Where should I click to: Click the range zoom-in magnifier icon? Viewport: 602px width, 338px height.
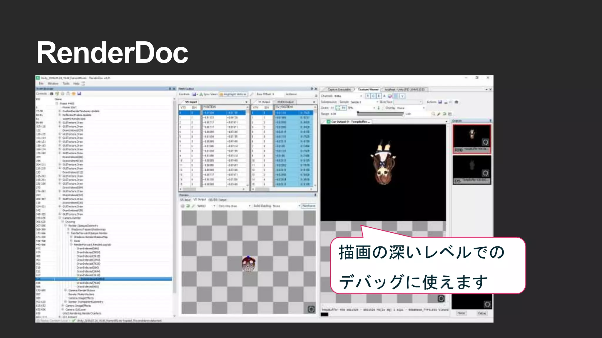click(433, 114)
